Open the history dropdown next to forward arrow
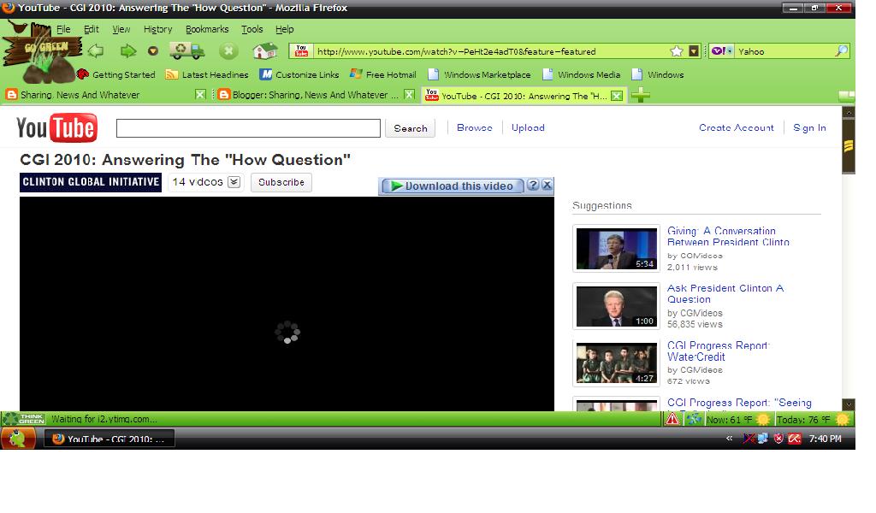This screenshot has width=876, height=513. (152, 51)
